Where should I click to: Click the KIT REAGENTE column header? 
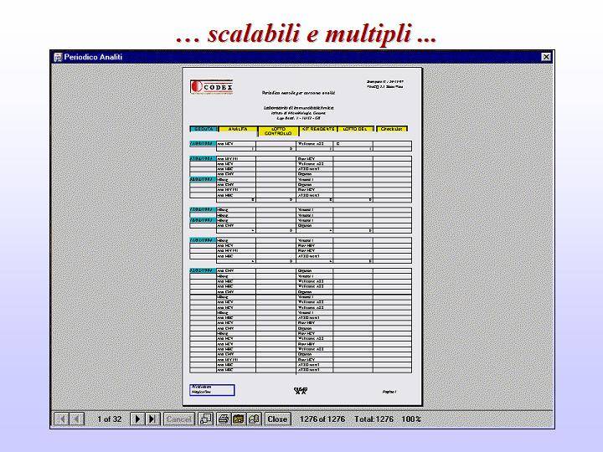[317, 129]
